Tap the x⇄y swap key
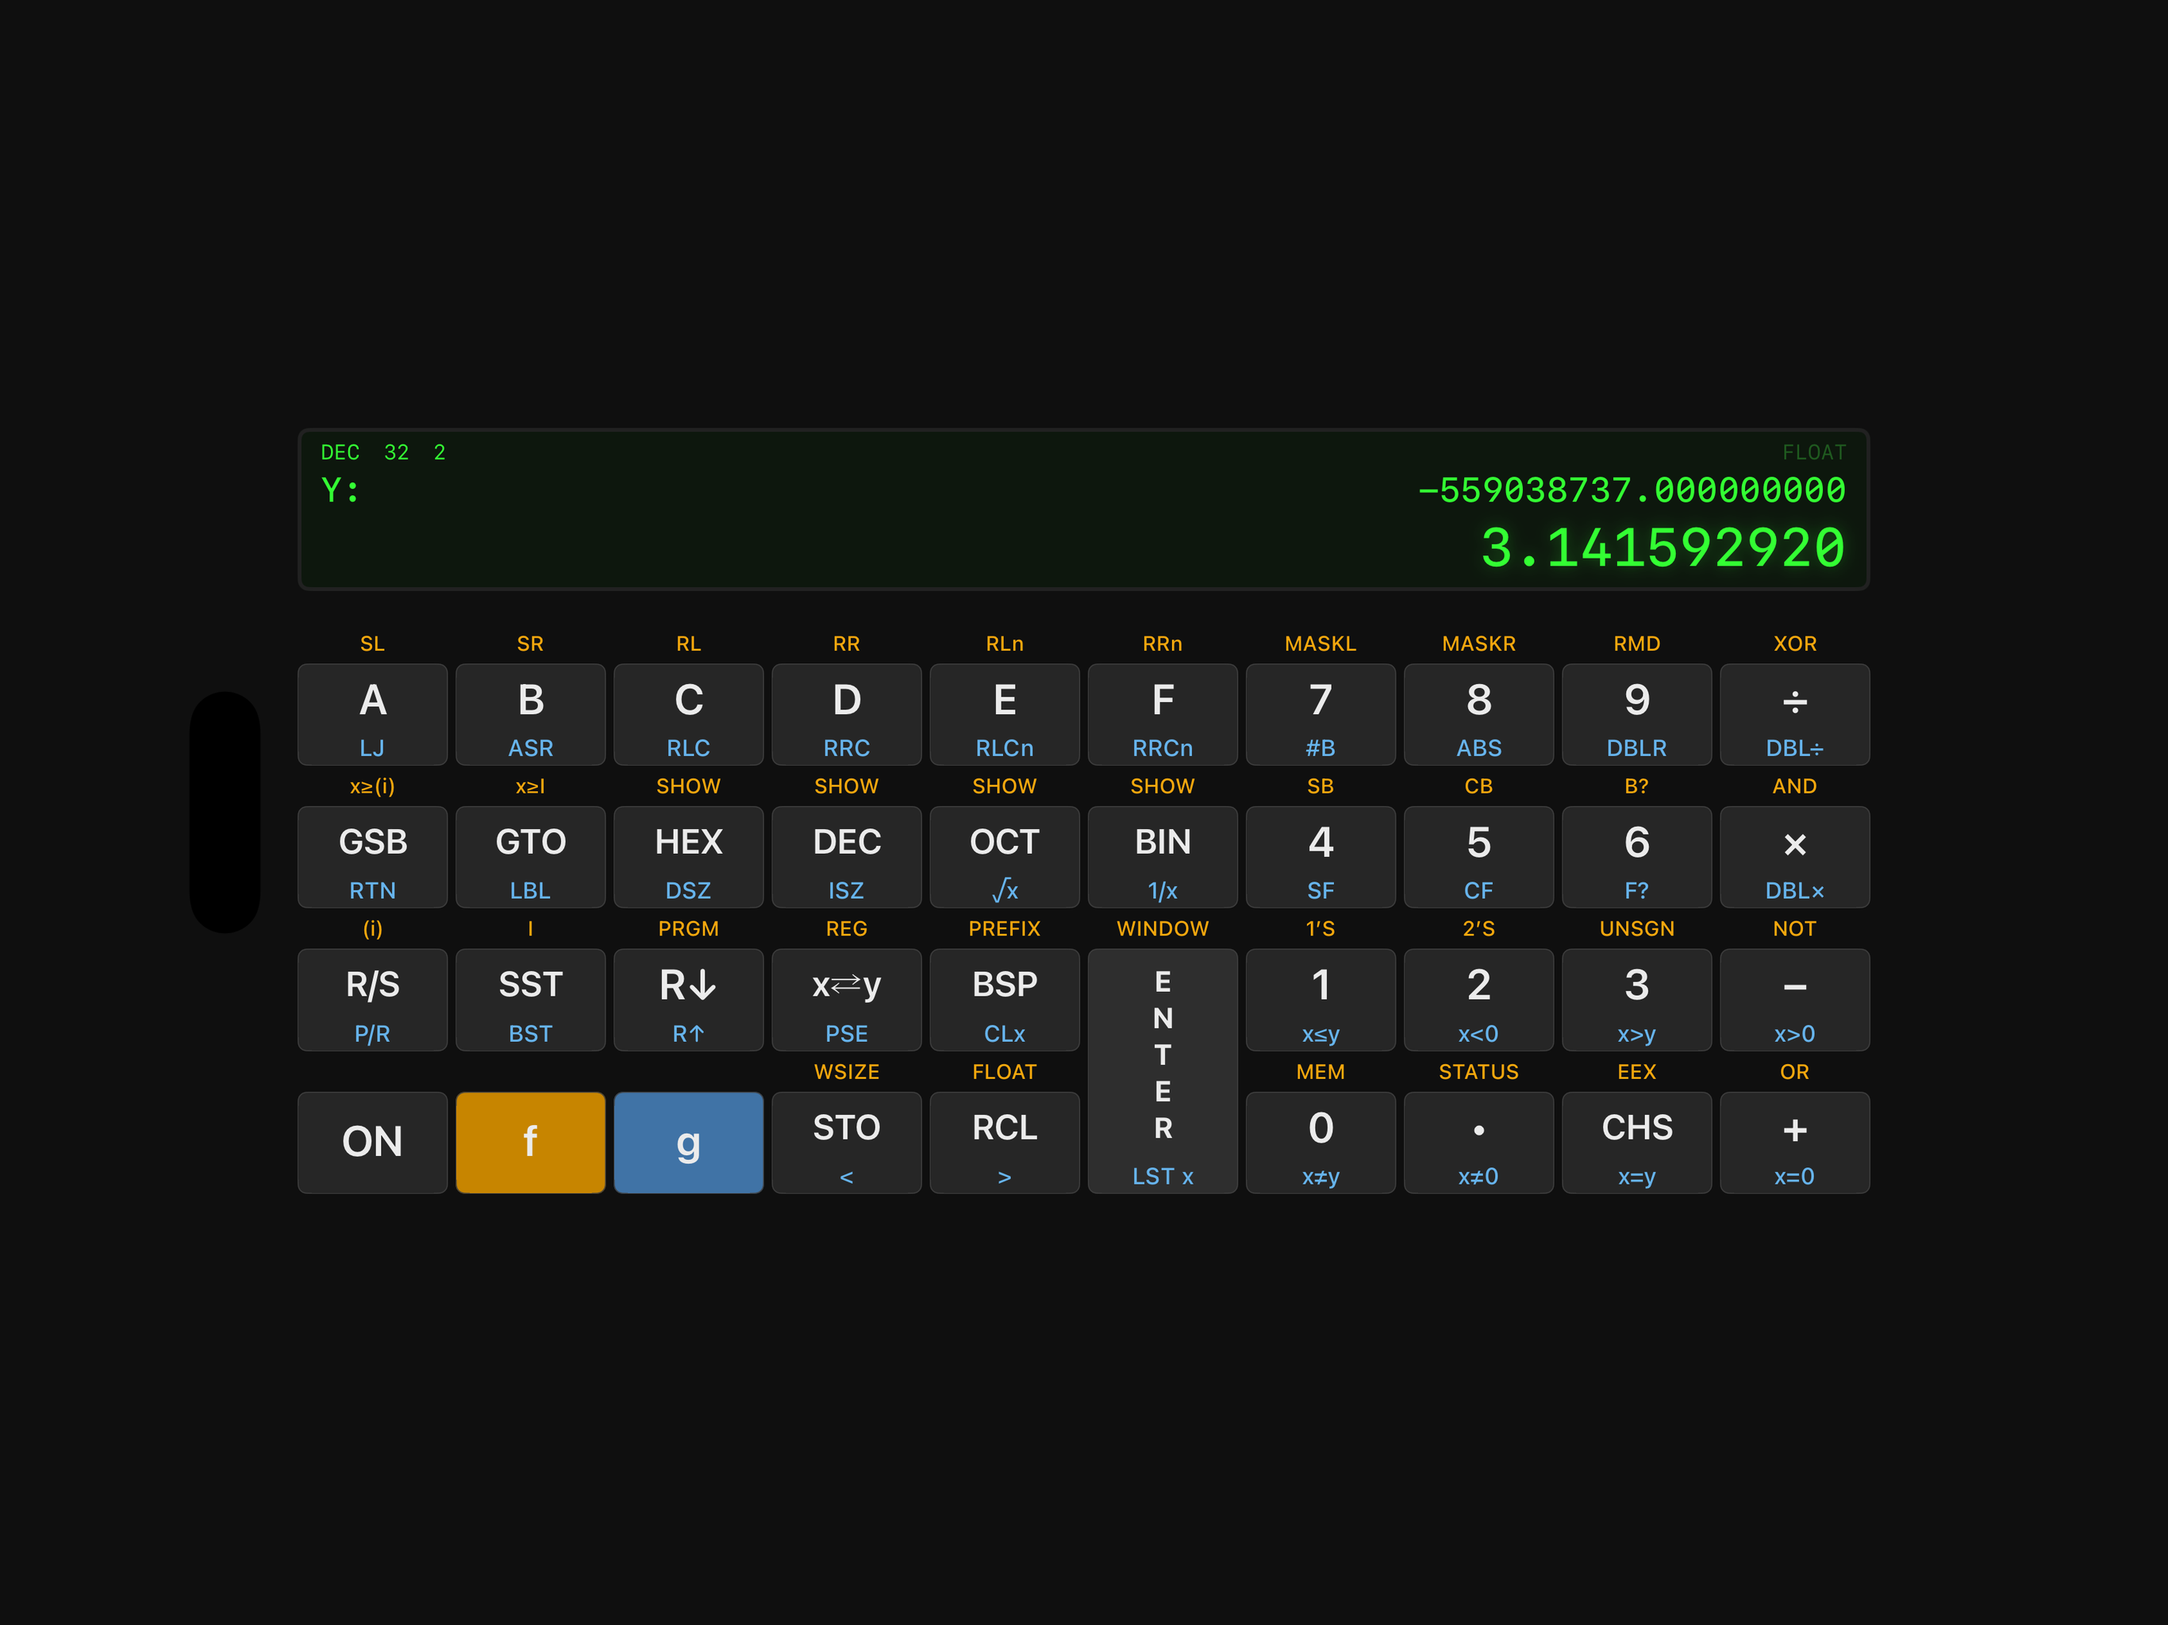This screenshot has height=1625, width=2168. (x=847, y=1000)
